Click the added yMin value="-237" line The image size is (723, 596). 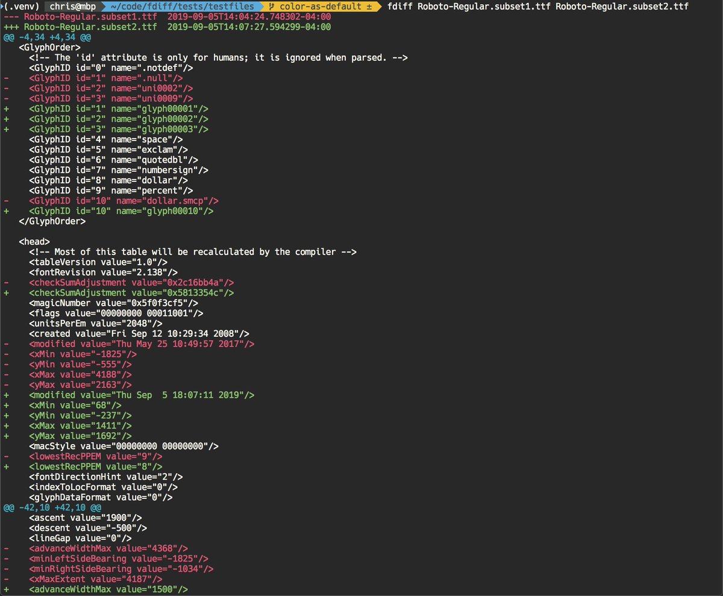click(80, 416)
